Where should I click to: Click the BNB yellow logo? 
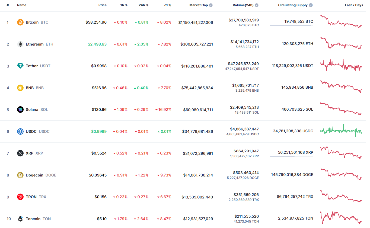click(x=20, y=88)
